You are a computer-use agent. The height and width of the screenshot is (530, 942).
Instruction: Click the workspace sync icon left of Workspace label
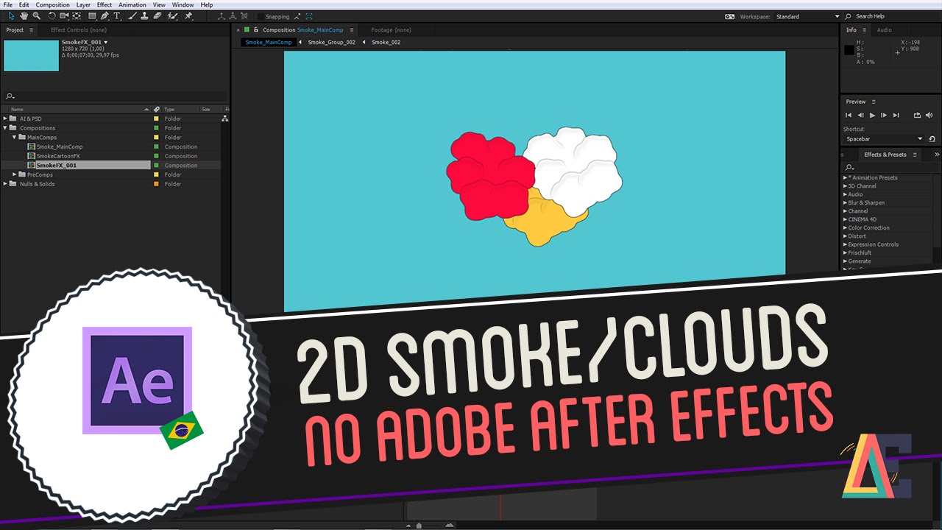[x=729, y=16]
